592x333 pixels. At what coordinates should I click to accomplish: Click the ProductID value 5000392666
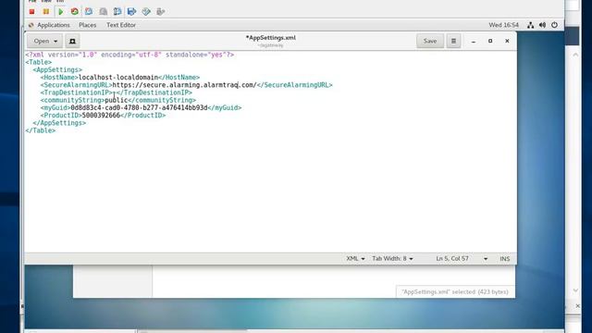coord(101,115)
